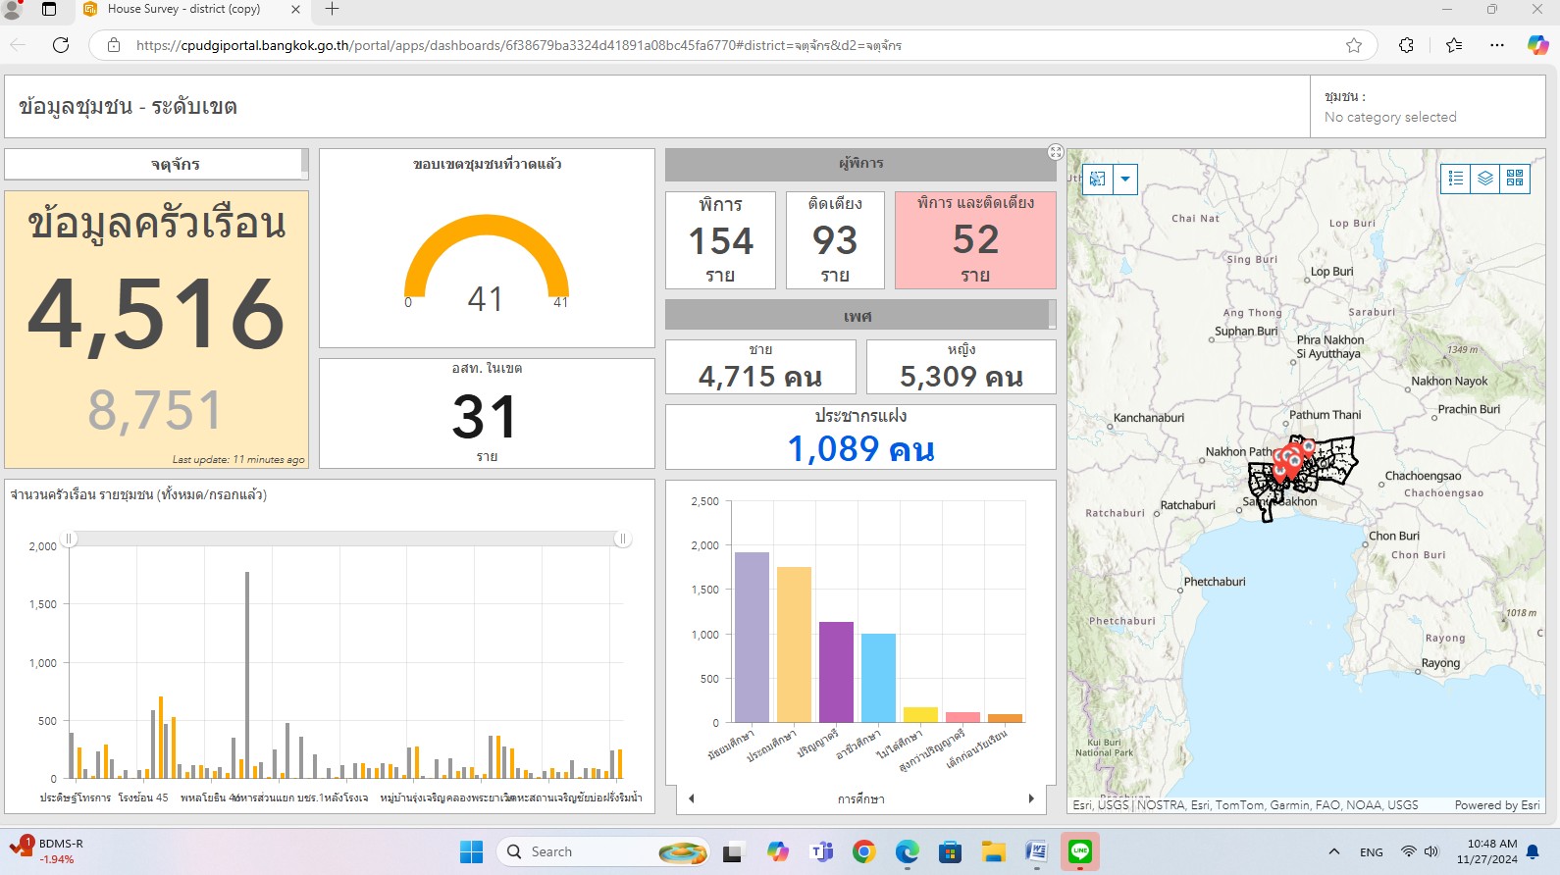Expand the ผู้พิการ panel to full view

[x=1056, y=152]
